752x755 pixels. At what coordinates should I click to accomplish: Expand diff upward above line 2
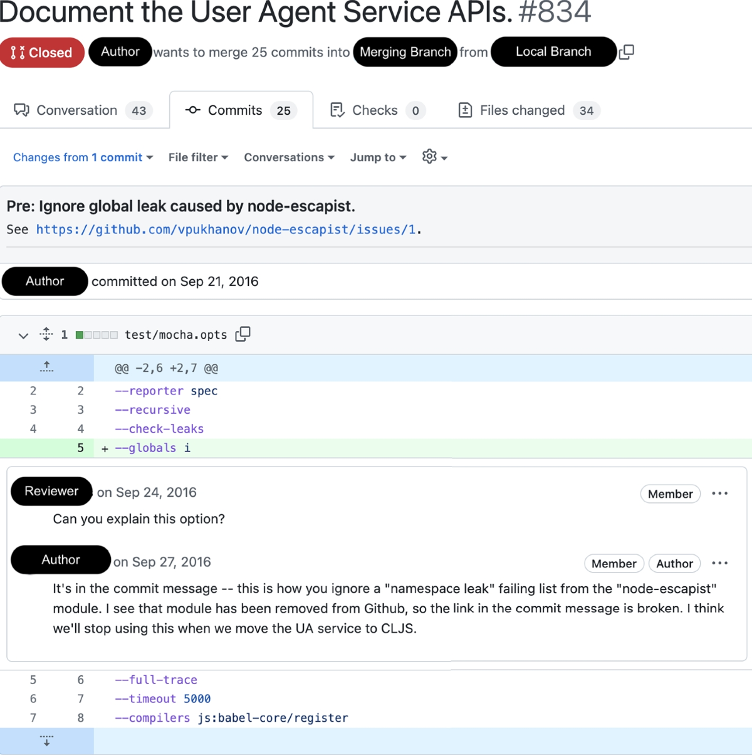point(46,367)
